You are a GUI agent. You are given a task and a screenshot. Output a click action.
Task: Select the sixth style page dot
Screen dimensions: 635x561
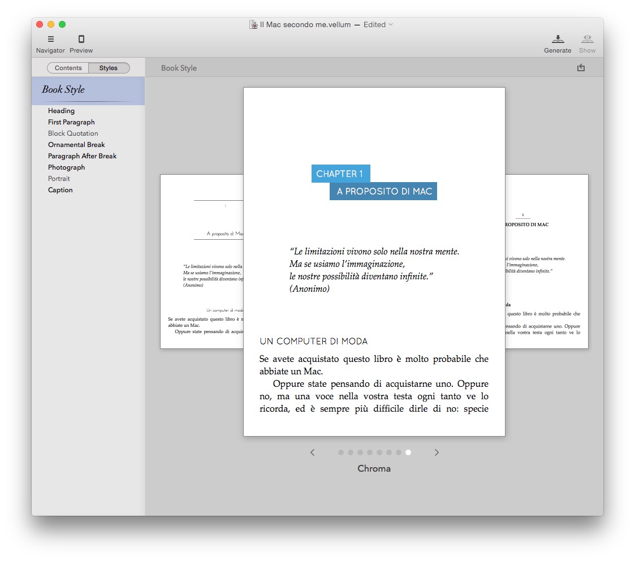click(x=389, y=452)
